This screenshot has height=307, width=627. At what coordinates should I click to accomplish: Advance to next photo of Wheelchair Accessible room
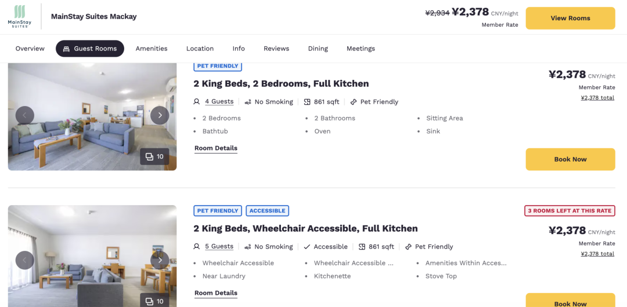tap(160, 260)
